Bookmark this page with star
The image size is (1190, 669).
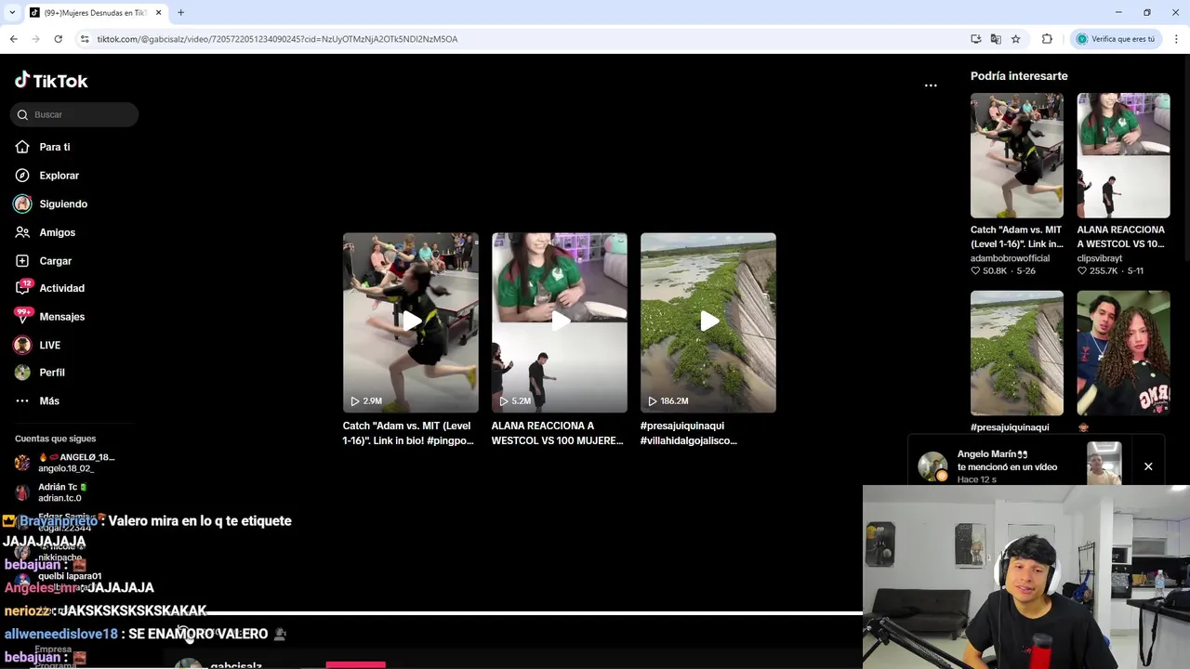[1016, 39]
